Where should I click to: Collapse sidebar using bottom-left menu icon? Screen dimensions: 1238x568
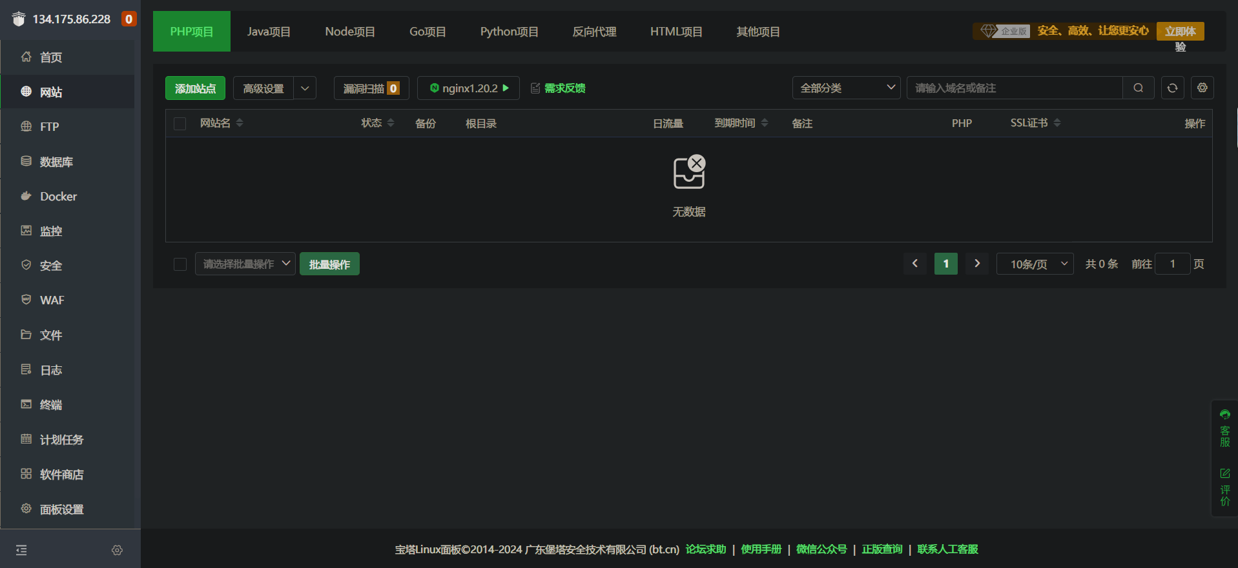[x=21, y=550]
